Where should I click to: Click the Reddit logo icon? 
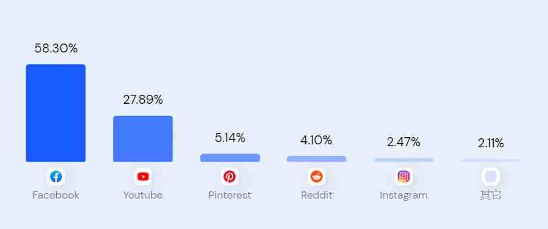point(317,177)
